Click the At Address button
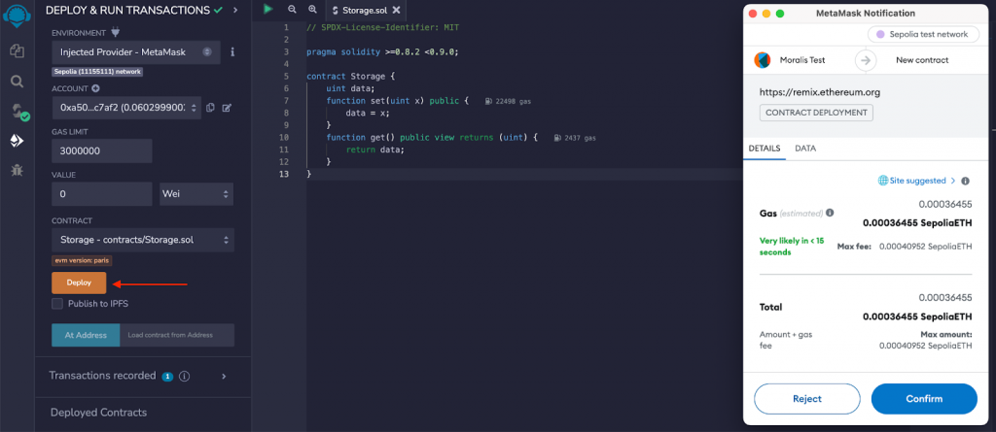 pos(86,335)
